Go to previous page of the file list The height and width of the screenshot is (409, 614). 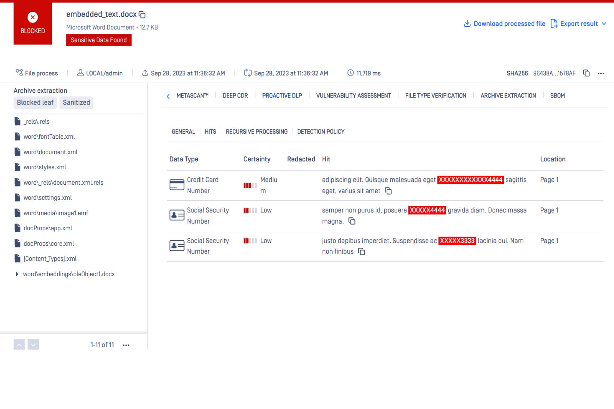point(19,345)
